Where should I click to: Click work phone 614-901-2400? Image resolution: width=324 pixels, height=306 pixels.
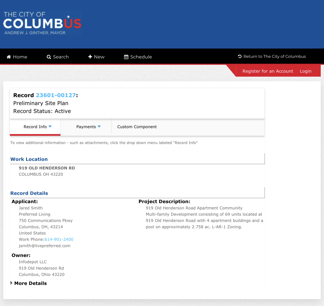click(x=59, y=239)
